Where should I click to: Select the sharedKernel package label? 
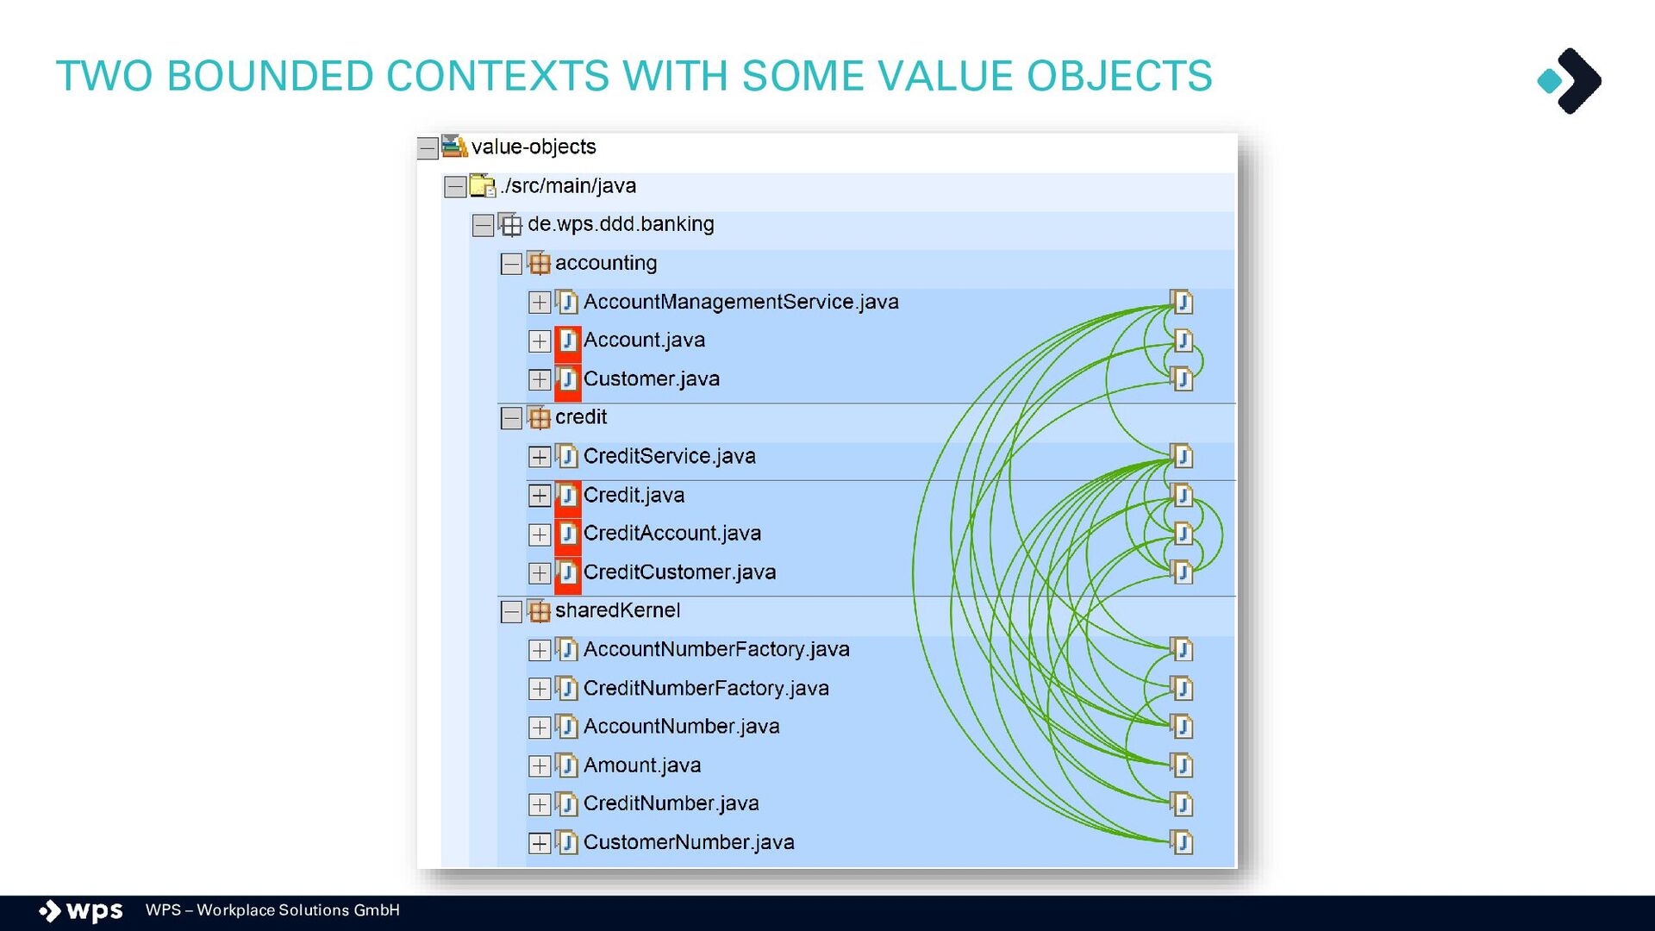point(617,610)
